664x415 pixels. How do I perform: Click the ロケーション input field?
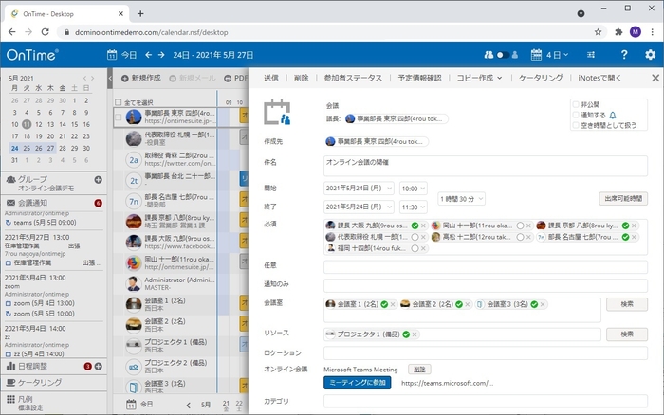click(x=486, y=352)
